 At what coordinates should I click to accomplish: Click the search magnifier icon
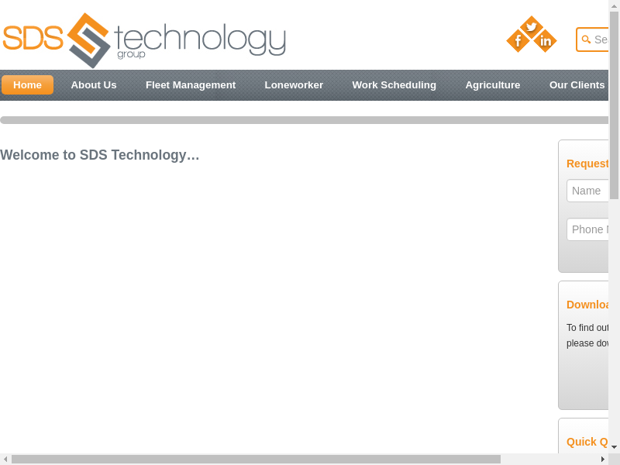coord(586,40)
